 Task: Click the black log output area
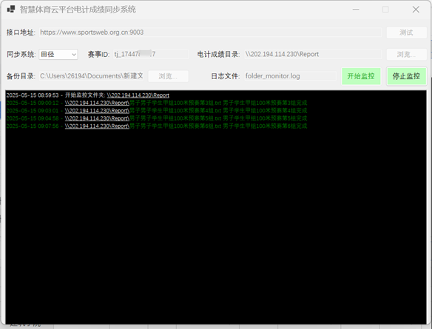(x=216, y=207)
